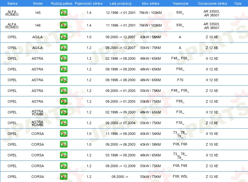This screenshot has height=182, width=248.
Task: Click the Marka column header
Action: [12, 3]
